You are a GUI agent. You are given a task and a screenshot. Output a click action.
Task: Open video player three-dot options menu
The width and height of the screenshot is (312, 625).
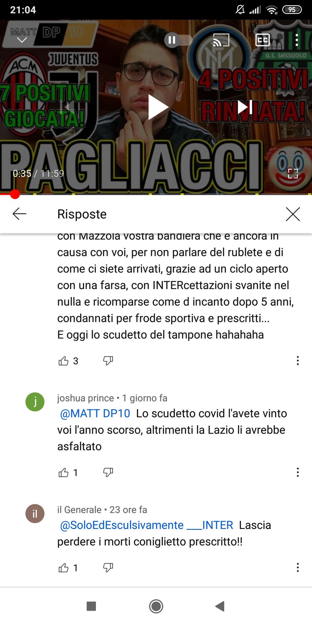[x=297, y=40]
